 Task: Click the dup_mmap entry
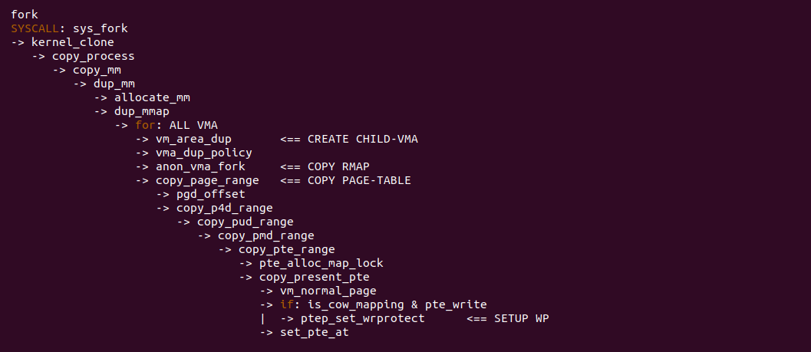(142, 111)
